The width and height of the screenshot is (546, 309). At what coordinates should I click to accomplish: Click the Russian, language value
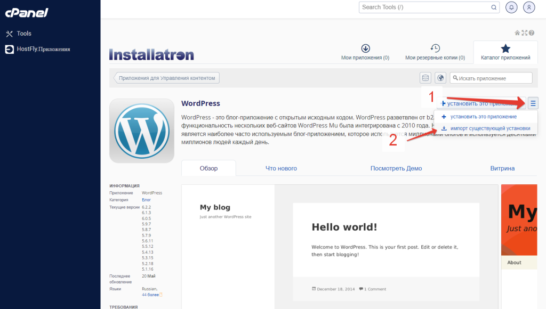pyautogui.click(x=149, y=289)
